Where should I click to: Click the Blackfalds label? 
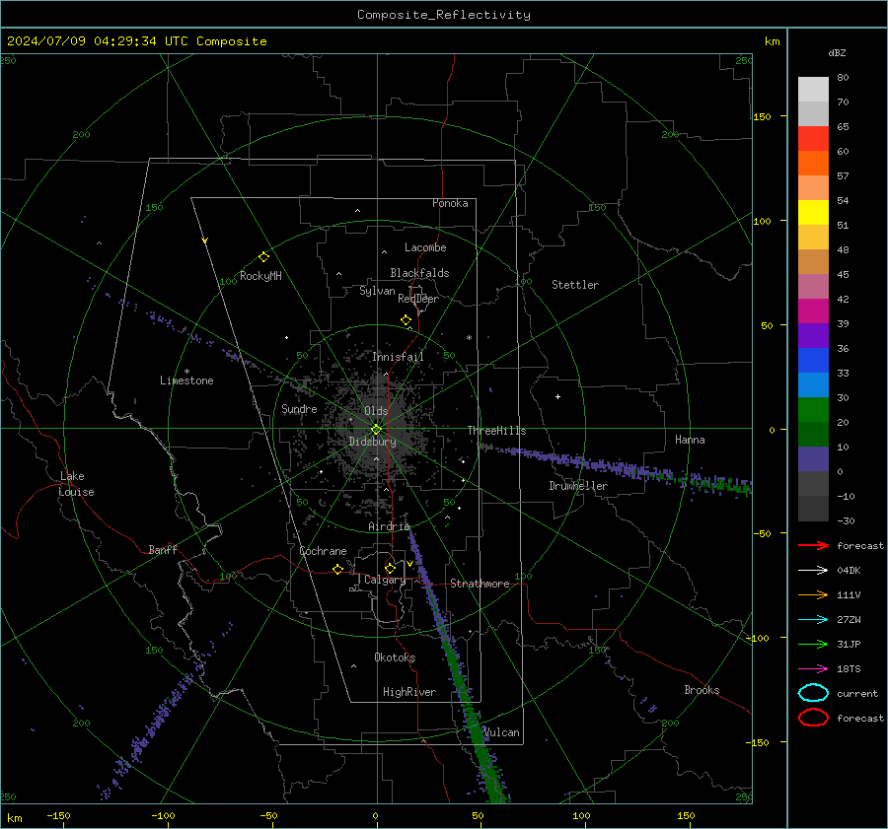419,273
